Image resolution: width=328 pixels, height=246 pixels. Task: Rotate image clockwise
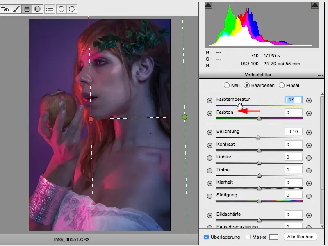(x=71, y=9)
